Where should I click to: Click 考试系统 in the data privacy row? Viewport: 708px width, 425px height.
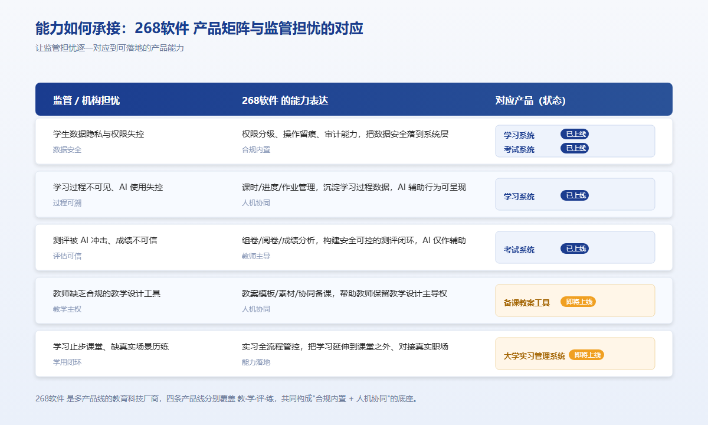[x=519, y=149]
